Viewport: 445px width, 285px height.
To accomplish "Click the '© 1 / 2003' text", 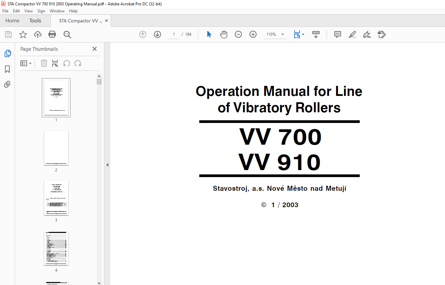I will (280, 205).
